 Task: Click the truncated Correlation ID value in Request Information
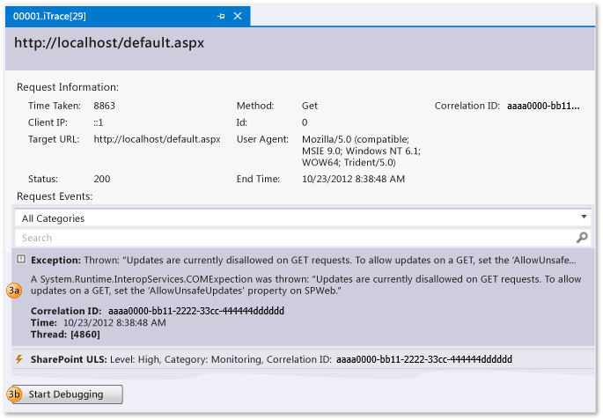pos(543,106)
